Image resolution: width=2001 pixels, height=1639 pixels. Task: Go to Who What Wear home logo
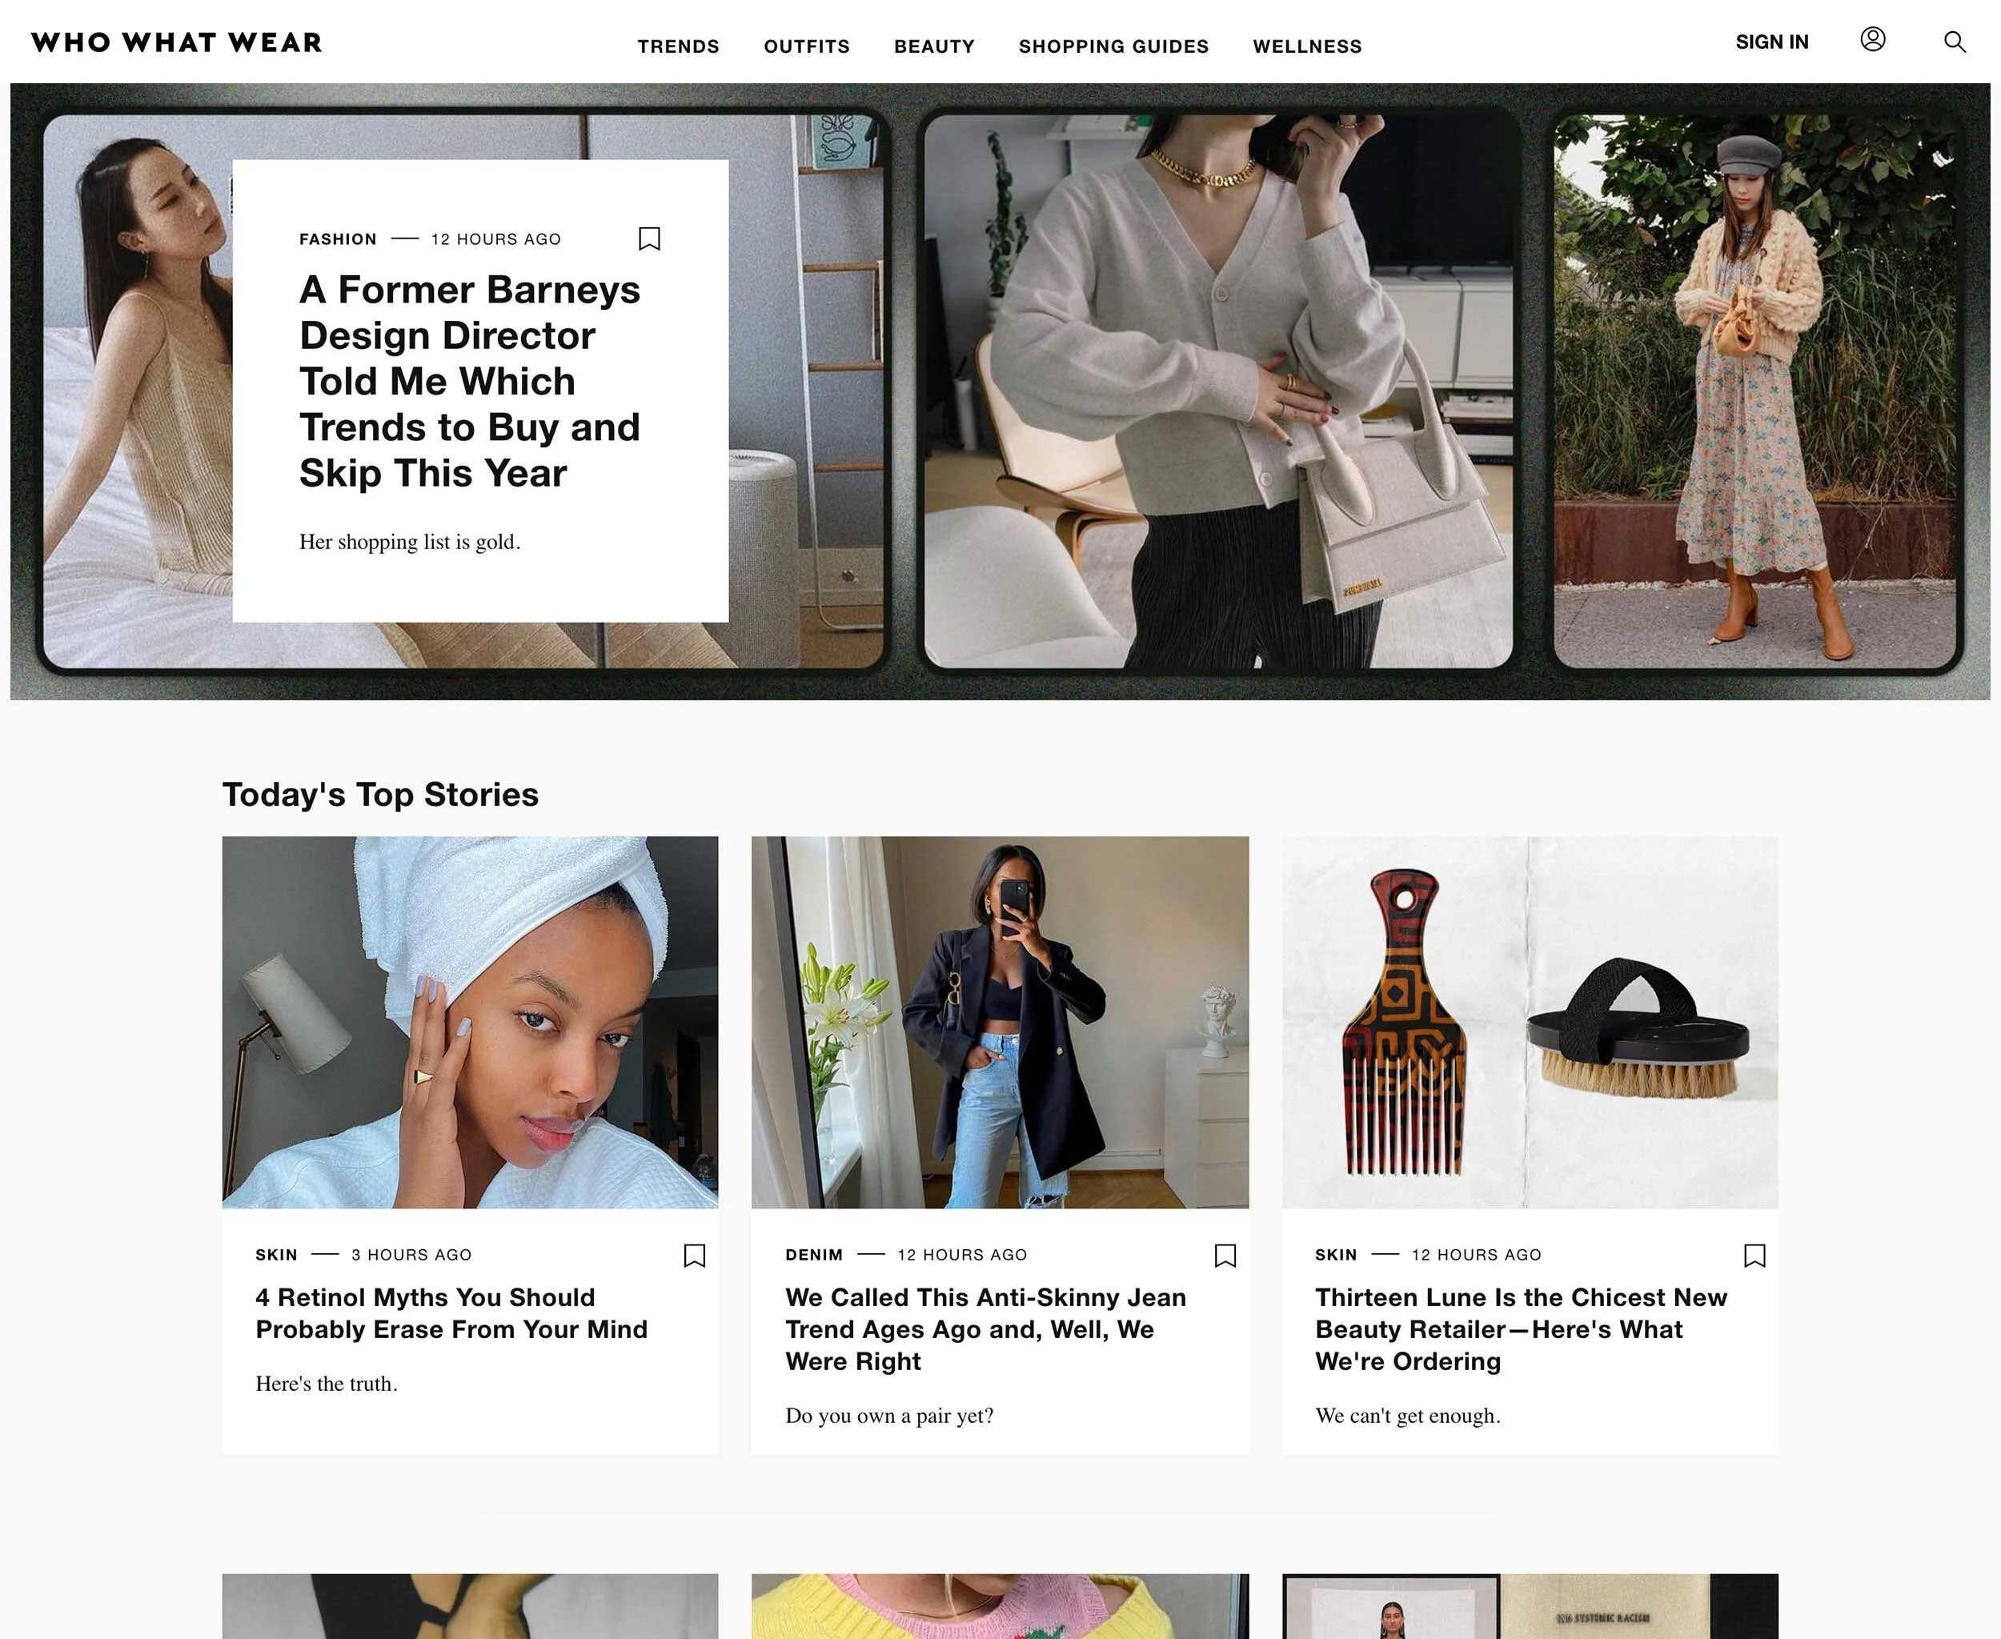click(x=177, y=42)
